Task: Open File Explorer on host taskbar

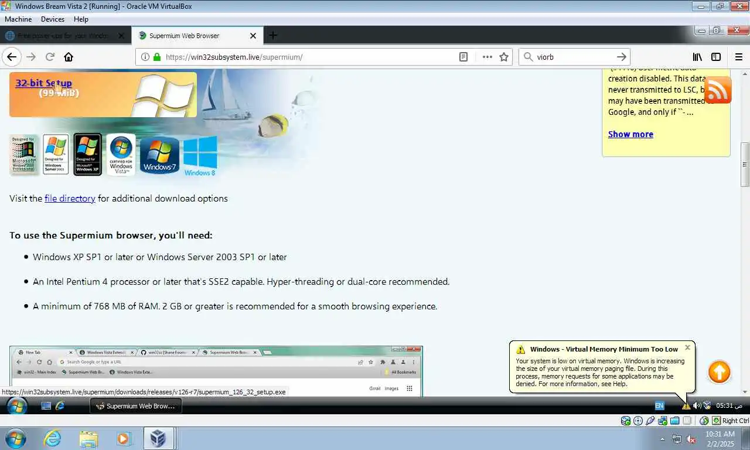Action: click(x=88, y=438)
